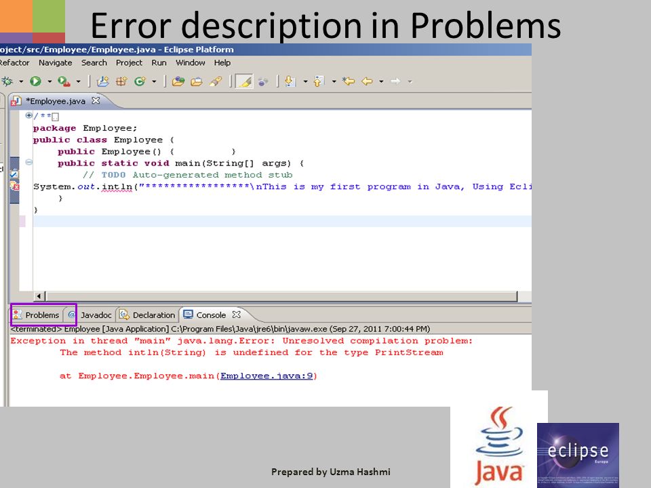The height and width of the screenshot is (488, 651).
Task: Open the Run menu
Action: click(159, 62)
